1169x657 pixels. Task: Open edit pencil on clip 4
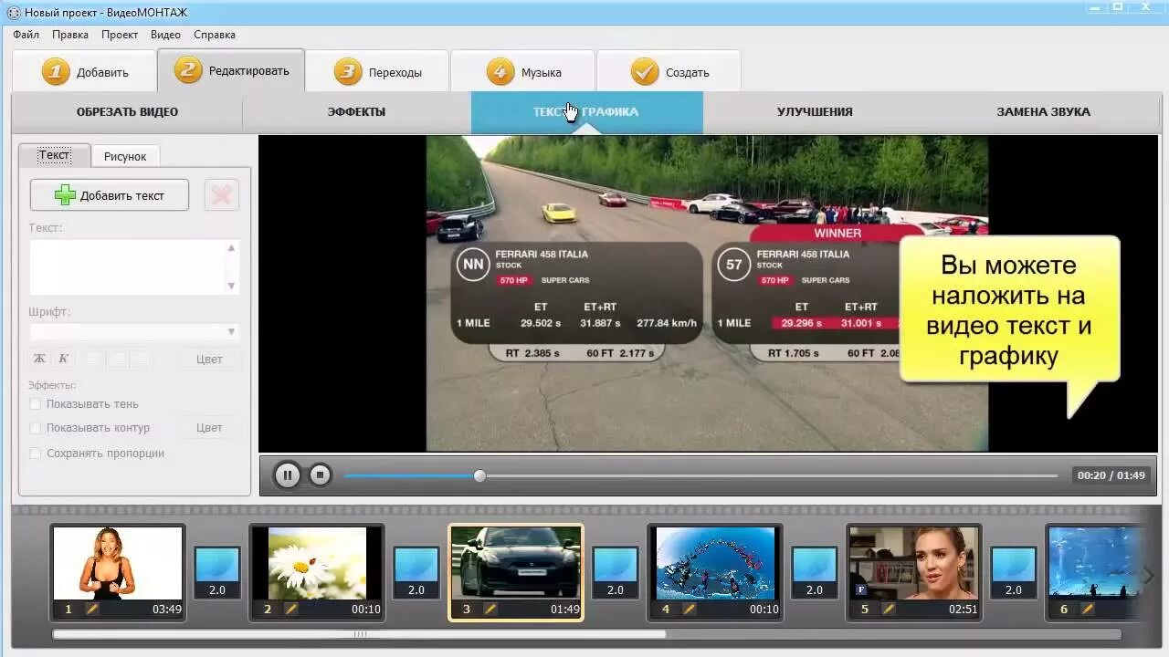(x=689, y=609)
